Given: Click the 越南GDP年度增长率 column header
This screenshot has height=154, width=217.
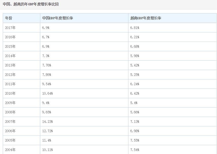Looking at the screenshot, I should click(x=146, y=18).
